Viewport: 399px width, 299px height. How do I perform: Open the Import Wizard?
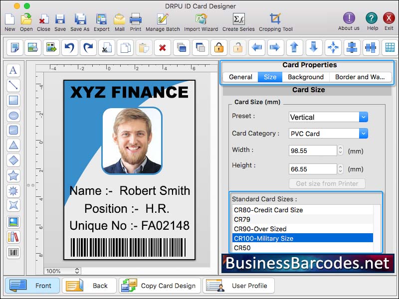pyautogui.click(x=200, y=20)
